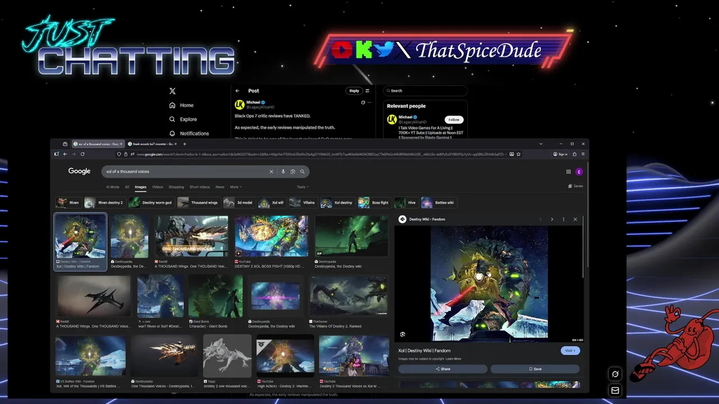Open Home in the X sidebar
This screenshot has width=719, height=404.
pyautogui.click(x=181, y=105)
